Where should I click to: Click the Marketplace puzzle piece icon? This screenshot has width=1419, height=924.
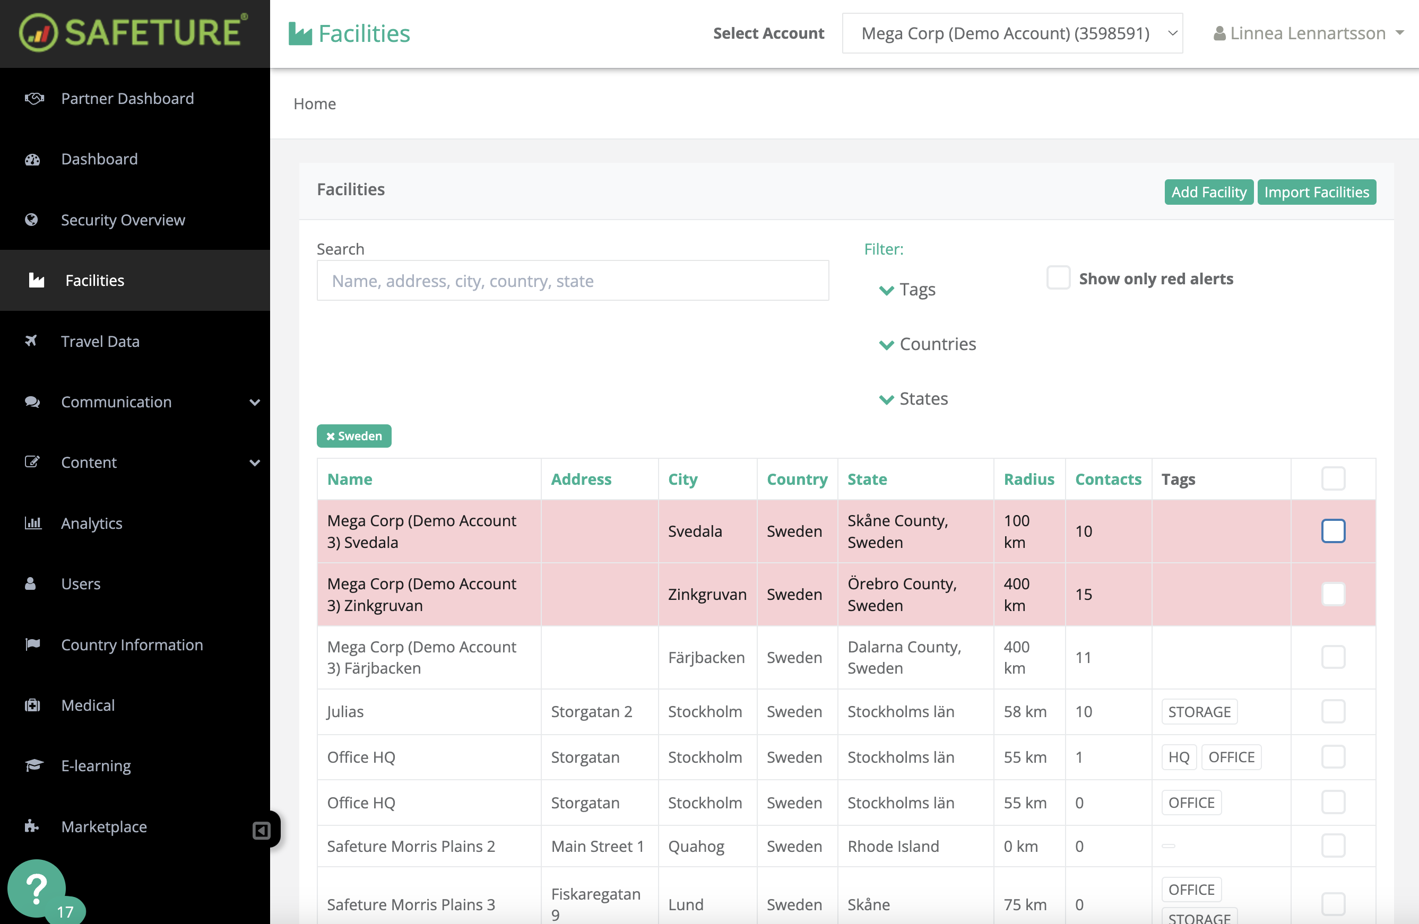pyautogui.click(x=32, y=826)
